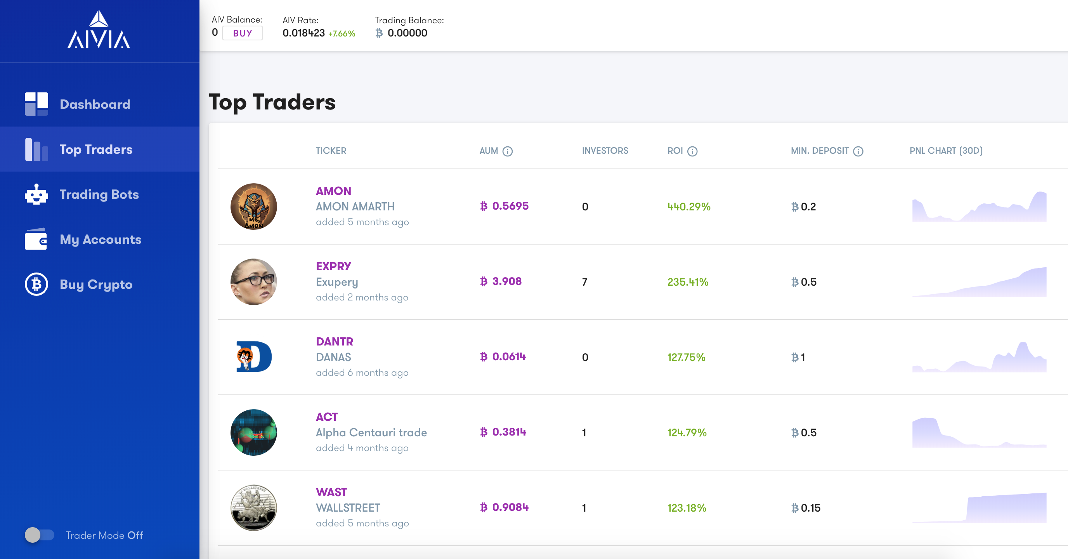This screenshot has height=559, width=1068.
Task: Open Exupery trader avatar
Action: [254, 282]
